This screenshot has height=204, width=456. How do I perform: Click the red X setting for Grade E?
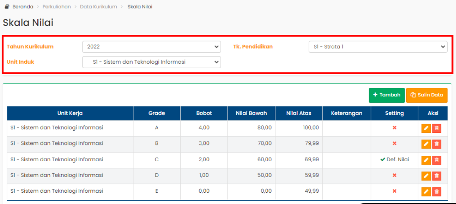coord(395,191)
